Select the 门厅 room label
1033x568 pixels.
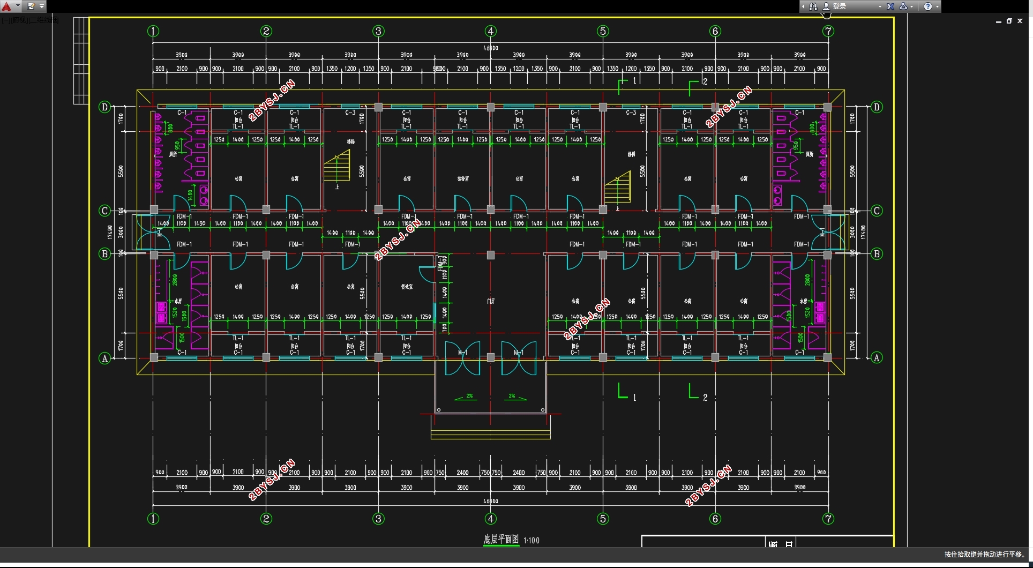(491, 301)
